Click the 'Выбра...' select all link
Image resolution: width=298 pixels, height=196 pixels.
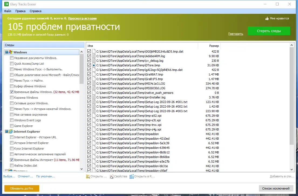pyautogui.click(x=9, y=176)
